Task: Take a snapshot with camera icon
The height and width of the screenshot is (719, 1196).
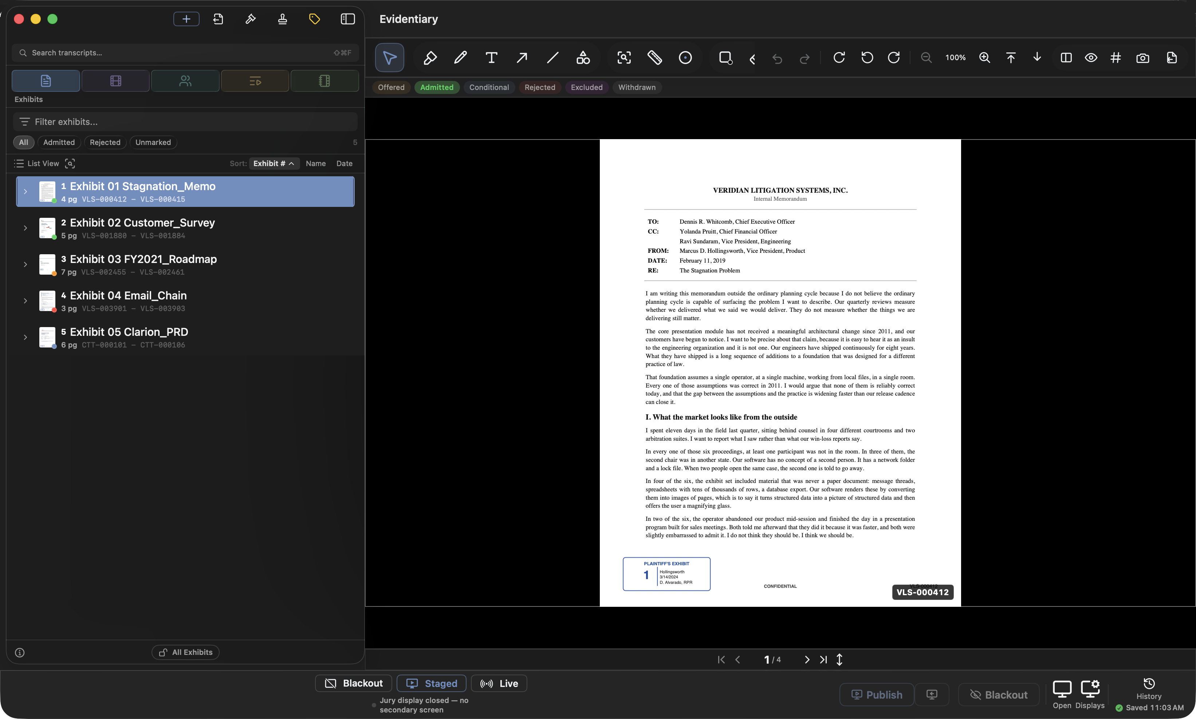Action: (1143, 58)
